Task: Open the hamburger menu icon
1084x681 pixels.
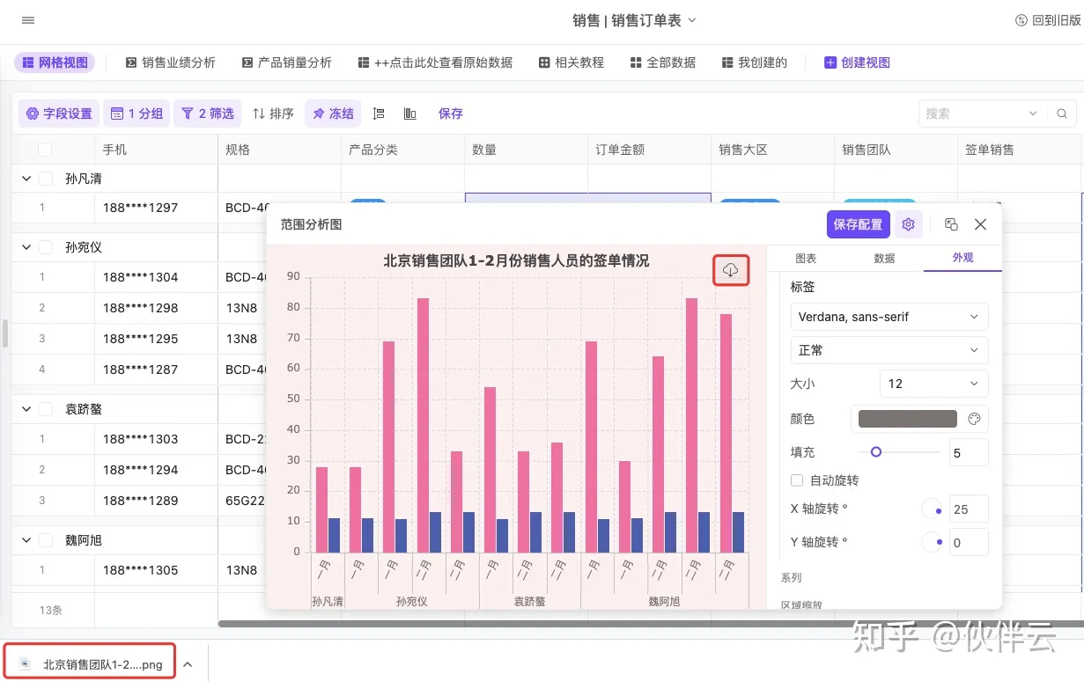Action: 28,20
